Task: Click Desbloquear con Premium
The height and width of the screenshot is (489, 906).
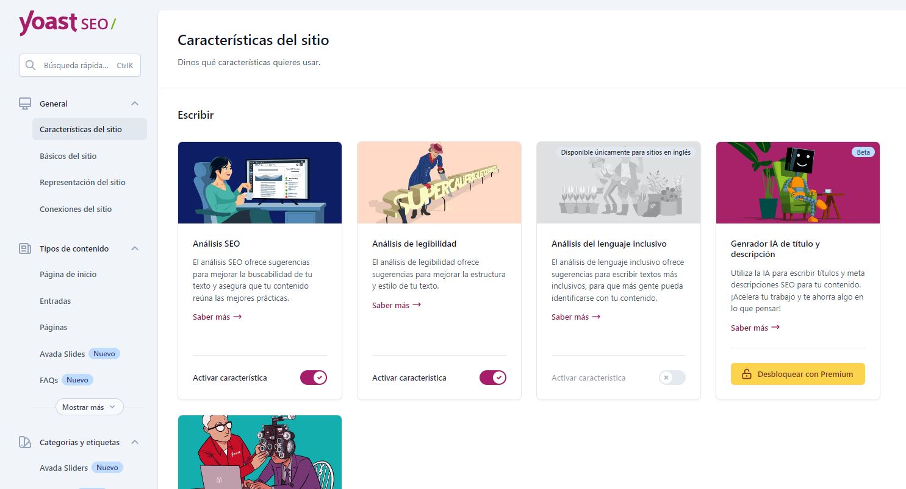Action: [797, 374]
